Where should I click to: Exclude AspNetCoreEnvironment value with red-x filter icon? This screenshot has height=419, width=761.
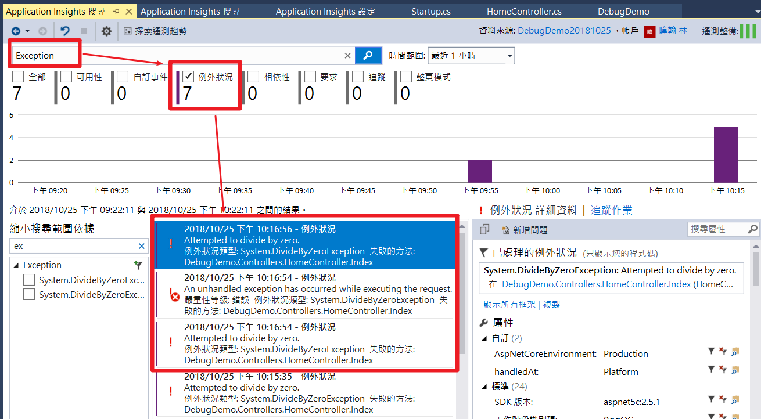(x=723, y=351)
